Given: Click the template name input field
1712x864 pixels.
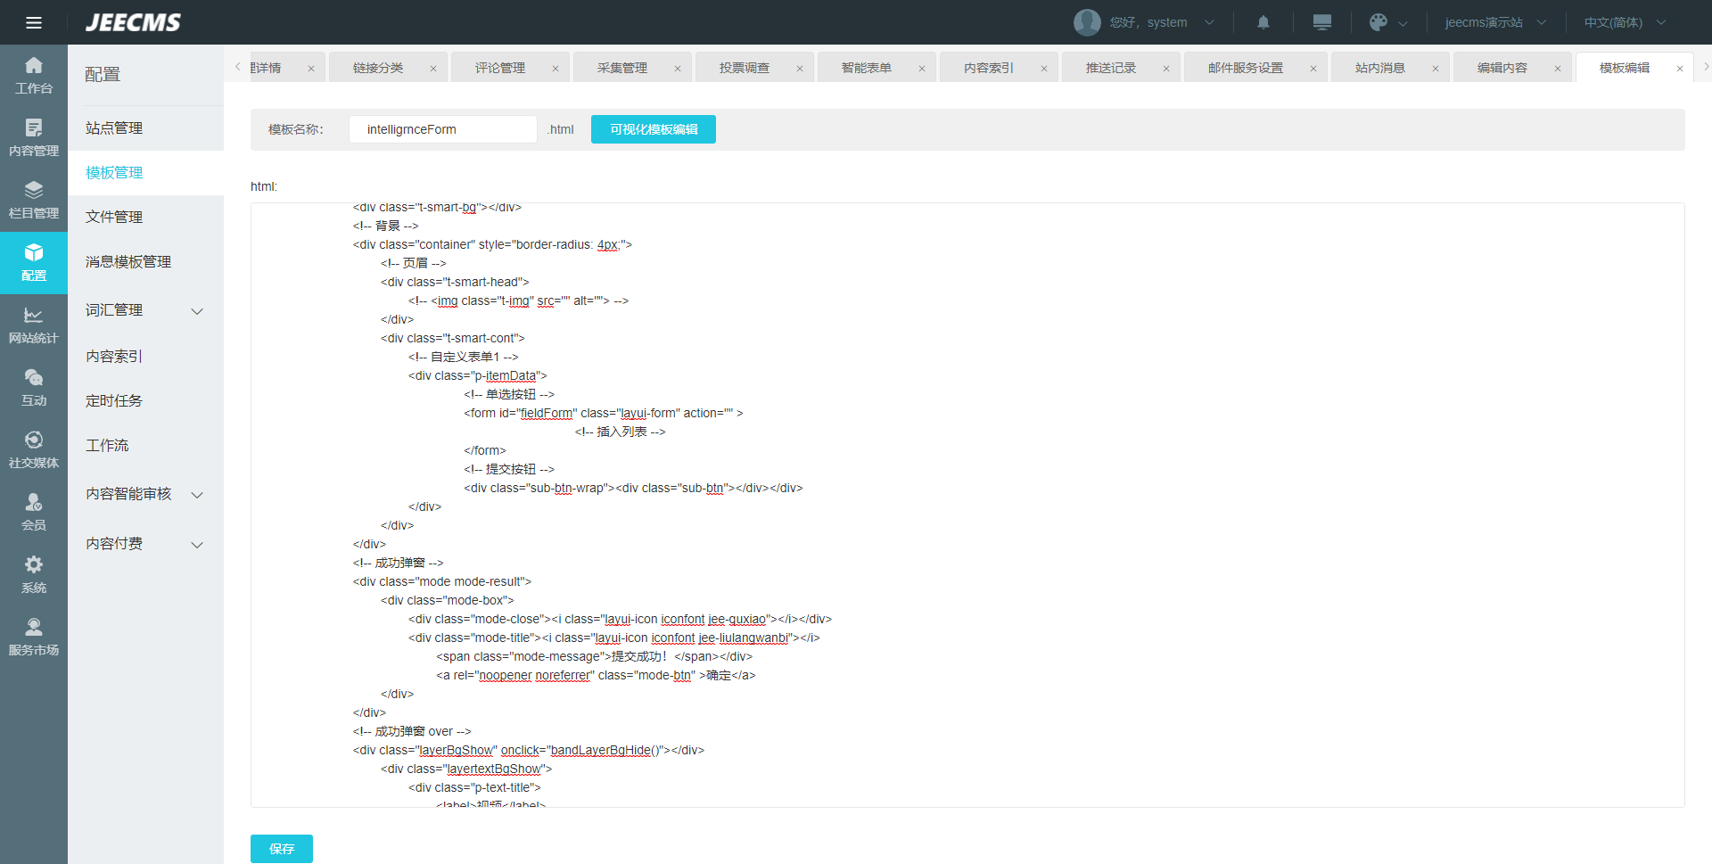Looking at the screenshot, I should pyautogui.click(x=443, y=129).
